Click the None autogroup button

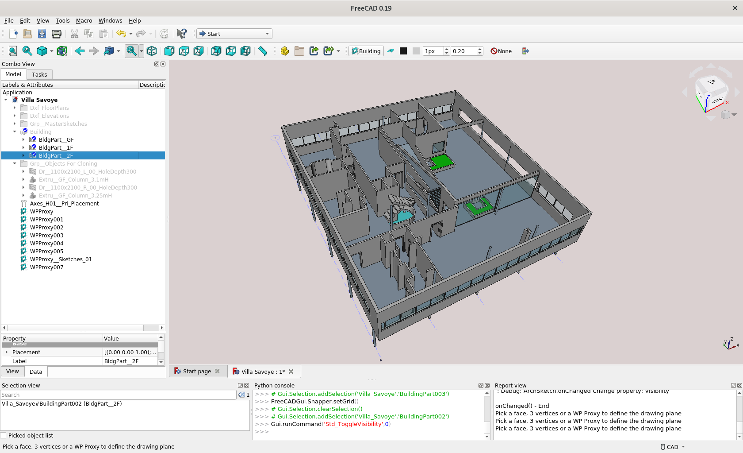click(x=501, y=51)
